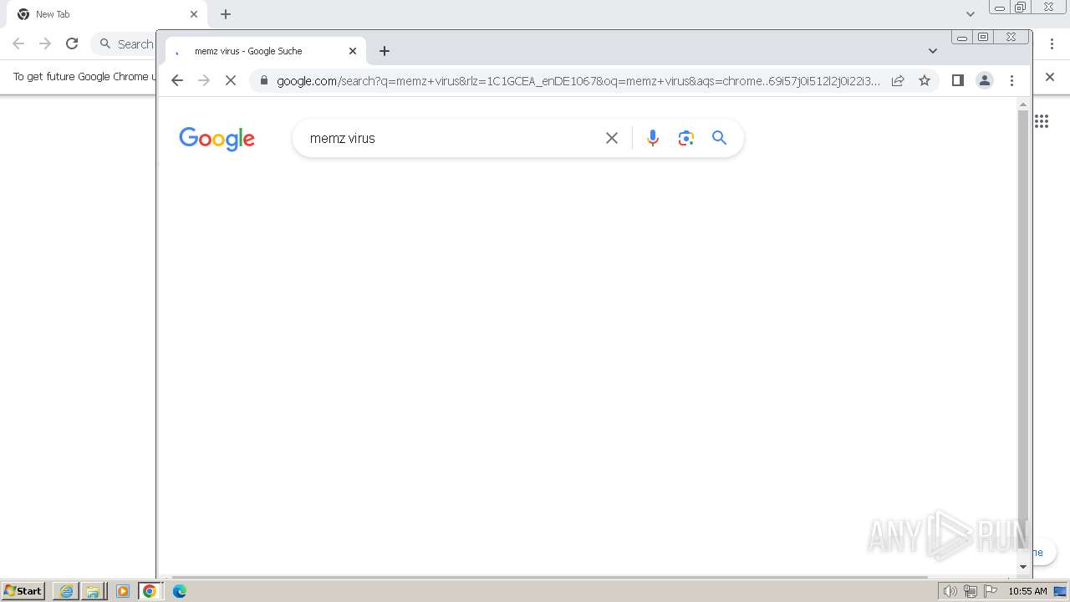Click the google.com address bar URL
This screenshot has width=1070, height=602.
click(578, 81)
